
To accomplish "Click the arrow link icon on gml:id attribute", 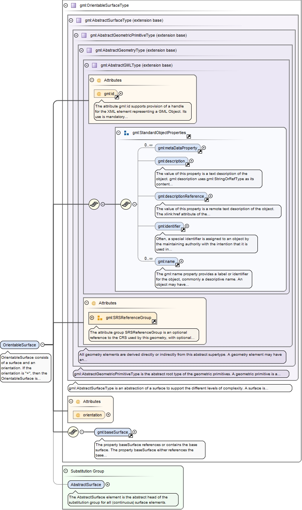I will 117,97.
